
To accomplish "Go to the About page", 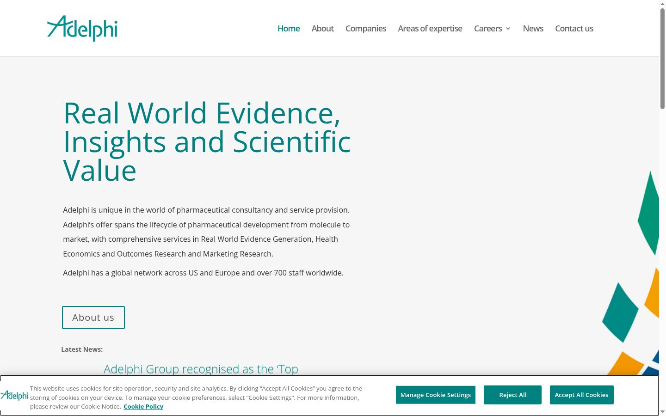I will pyautogui.click(x=322, y=28).
